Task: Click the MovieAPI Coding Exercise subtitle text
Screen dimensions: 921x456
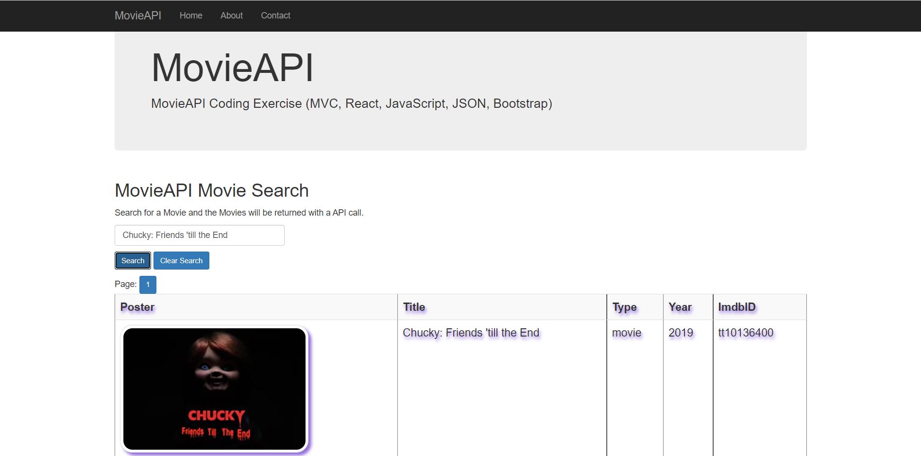Action: point(352,103)
